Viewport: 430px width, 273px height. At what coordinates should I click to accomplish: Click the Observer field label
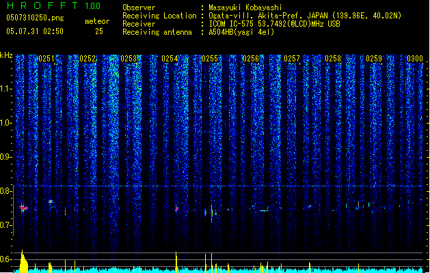click(x=139, y=8)
